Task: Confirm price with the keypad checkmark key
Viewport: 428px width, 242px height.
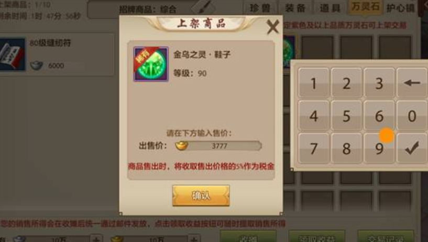Action: (x=412, y=148)
